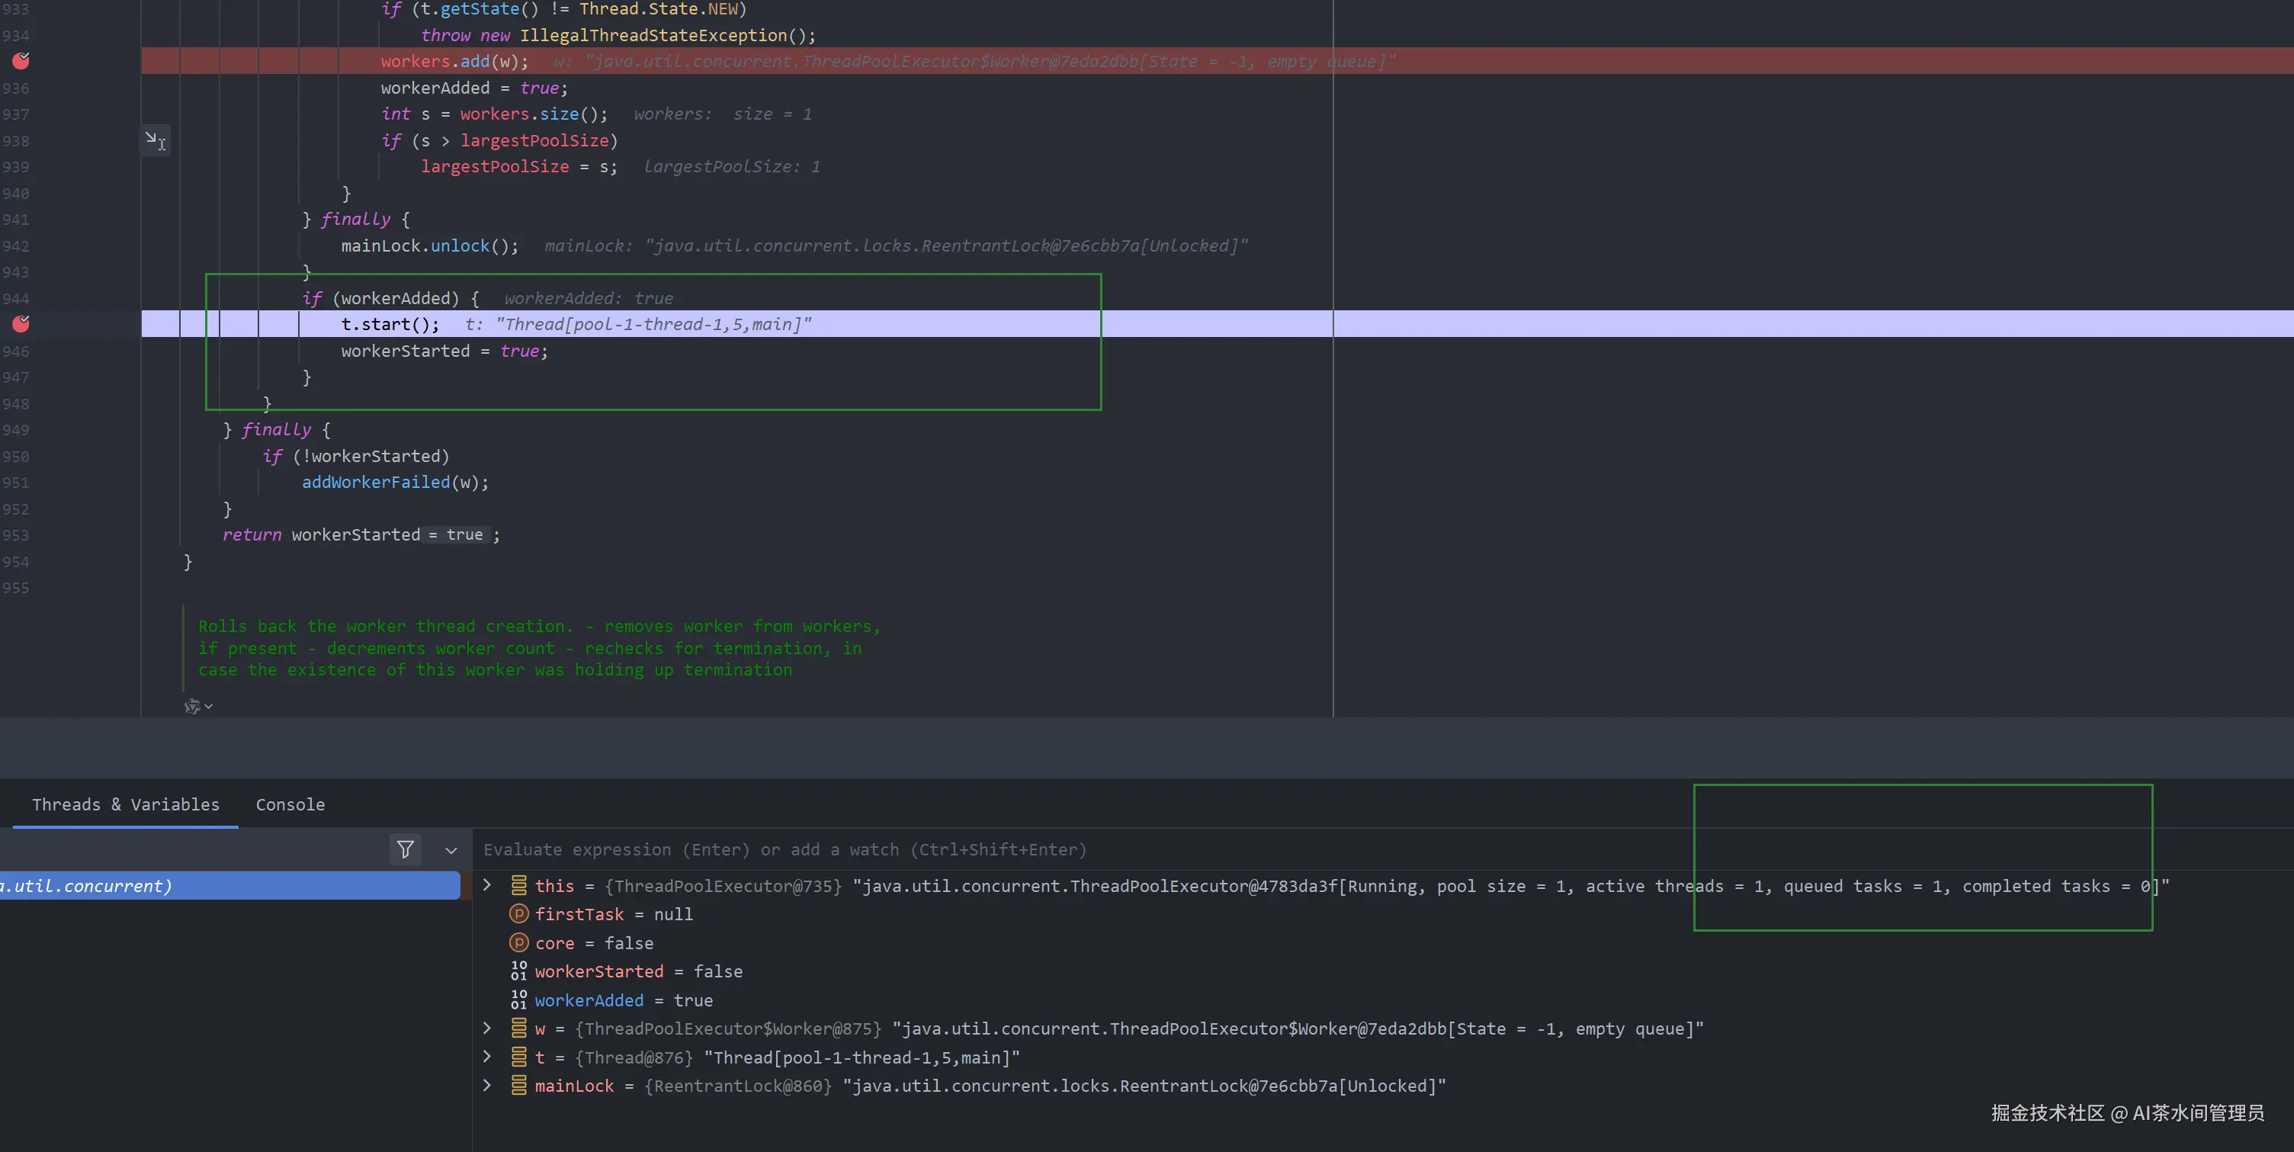The height and width of the screenshot is (1152, 2294).
Task: Select the highlighted util.concurrent stack frame
Action: pos(229,885)
